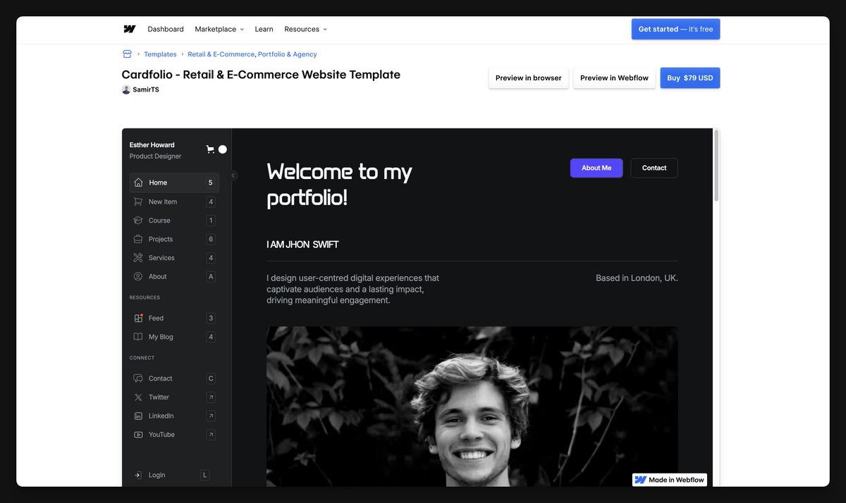This screenshot has width=846, height=503.
Task: Toggle the white circle theme switch
Action: pyautogui.click(x=223, y=149)
